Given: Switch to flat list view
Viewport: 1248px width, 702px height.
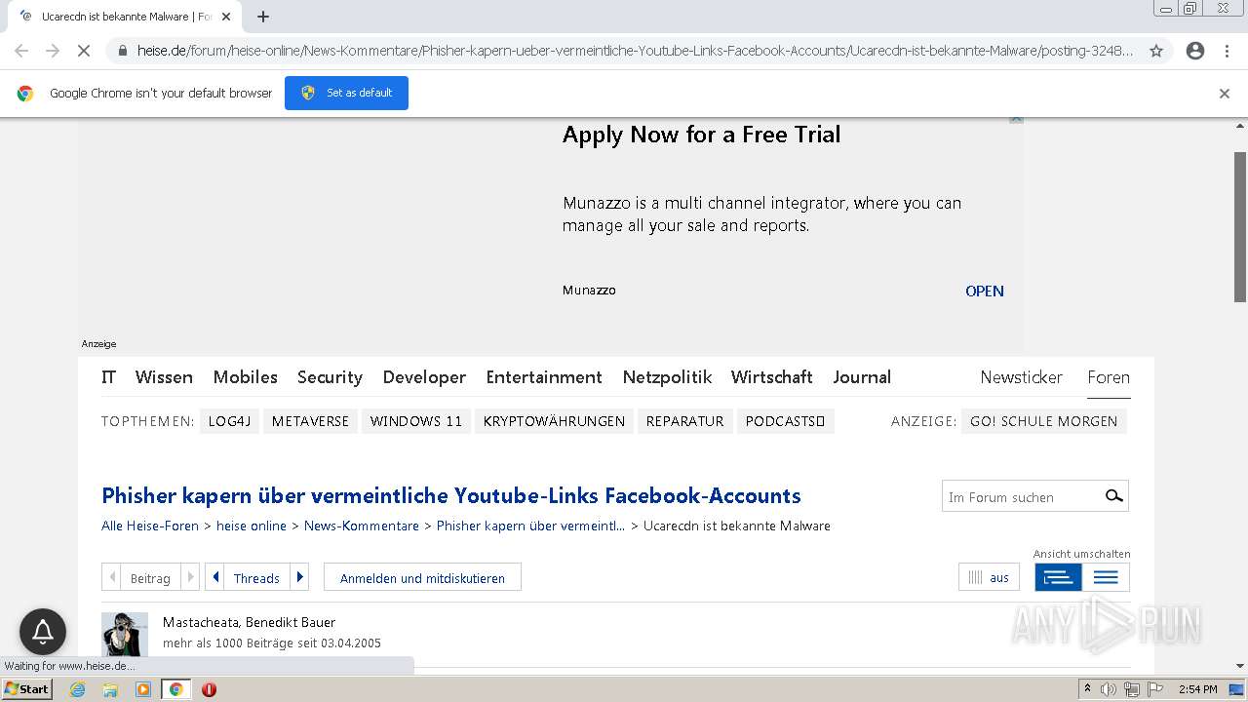Looking at the screenshot, I should click(x=1106, y=577).
